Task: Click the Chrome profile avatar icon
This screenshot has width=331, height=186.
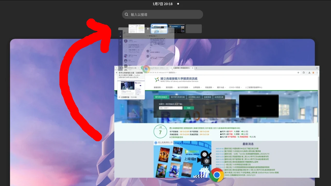Action: [313, 73]
